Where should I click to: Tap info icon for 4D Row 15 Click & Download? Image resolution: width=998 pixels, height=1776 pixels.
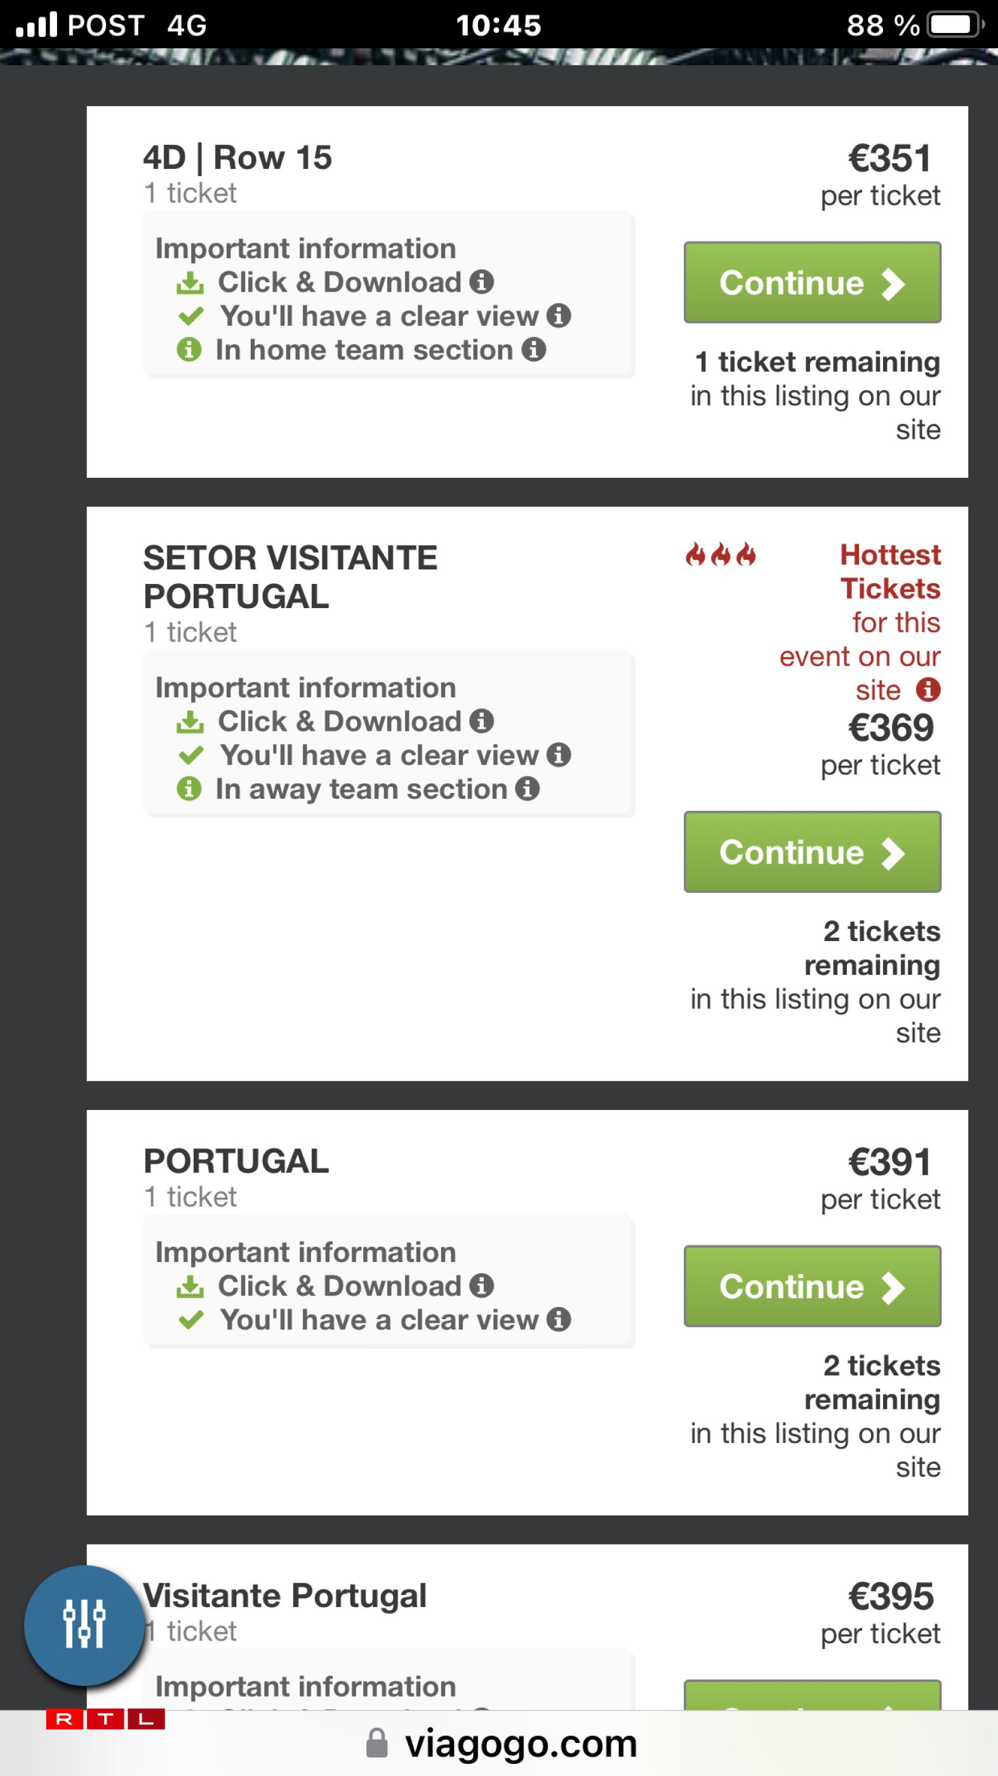click(x=481, y=282)
